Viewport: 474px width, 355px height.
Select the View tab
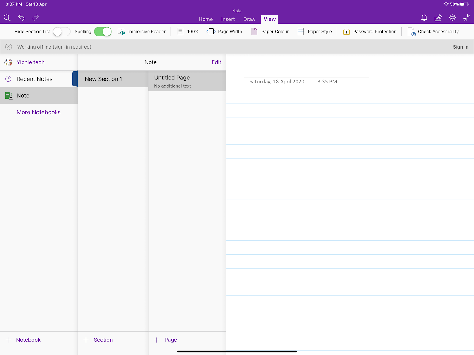(x=270, y=19)
